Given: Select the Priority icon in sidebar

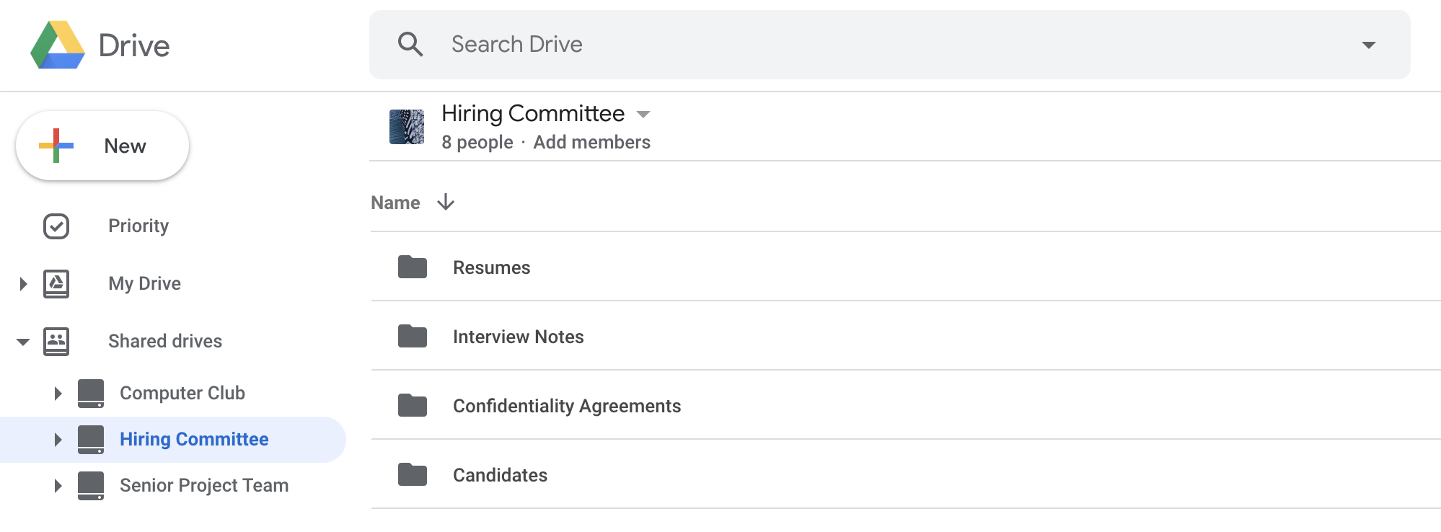Looking at the screenshot, I should (57, 226).
